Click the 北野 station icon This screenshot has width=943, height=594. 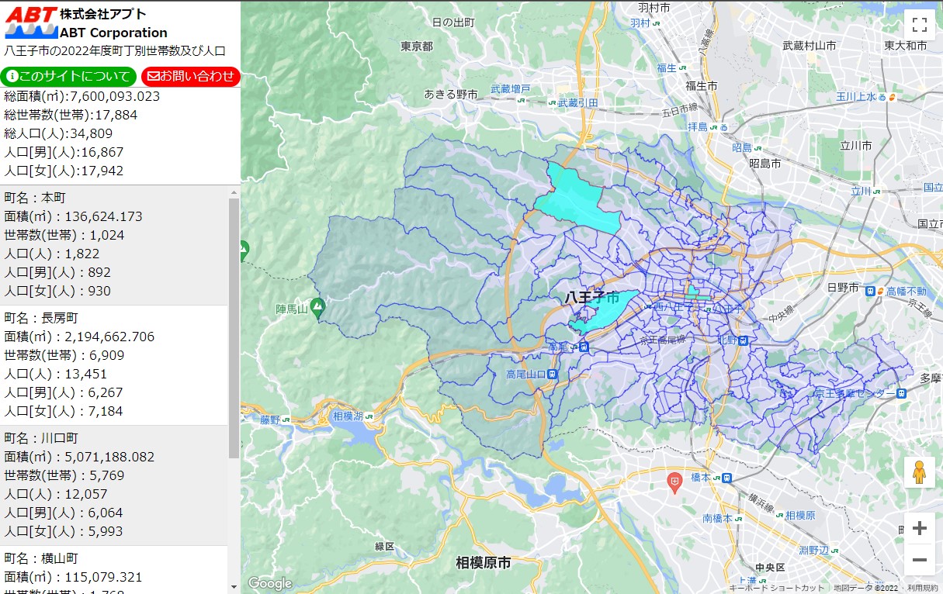(743, 340)
